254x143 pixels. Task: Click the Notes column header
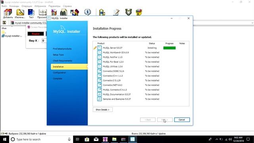pyautogui.click(x=182, y=43)
